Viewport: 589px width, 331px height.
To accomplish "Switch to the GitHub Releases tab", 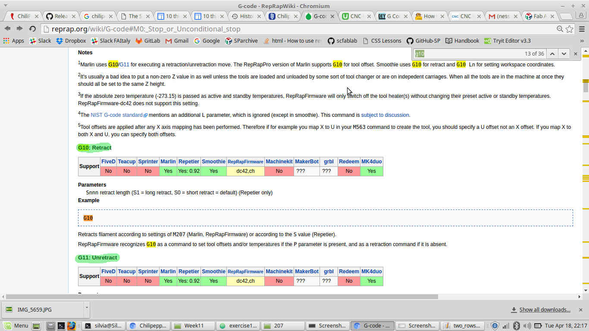I will tap(60, 16).
